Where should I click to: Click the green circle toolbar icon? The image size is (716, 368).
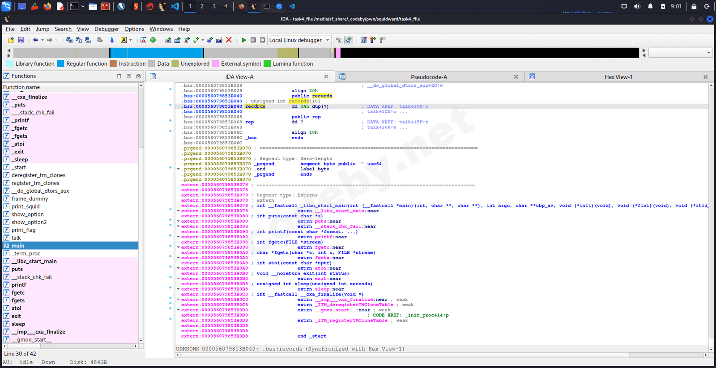pos(153,40)
